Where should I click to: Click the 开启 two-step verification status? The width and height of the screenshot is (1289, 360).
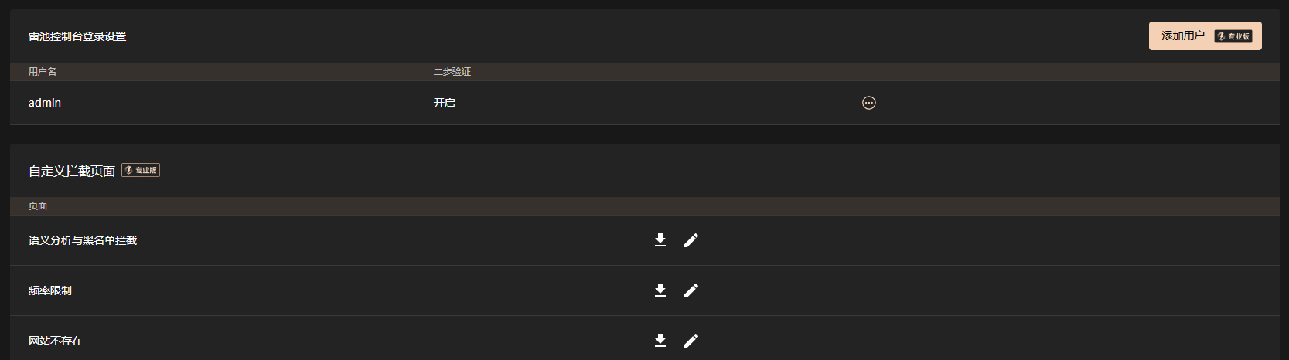tap(444, 103)
